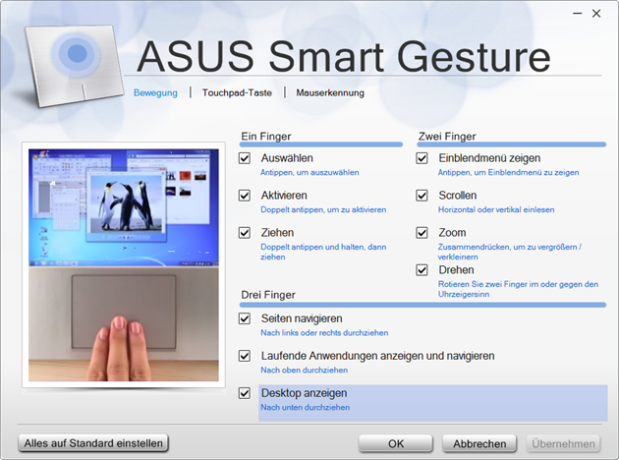Select 'Doppelt antippen, um zu aktivieren' text
Screen dimensions: 619x460
(x=323, y=209)
